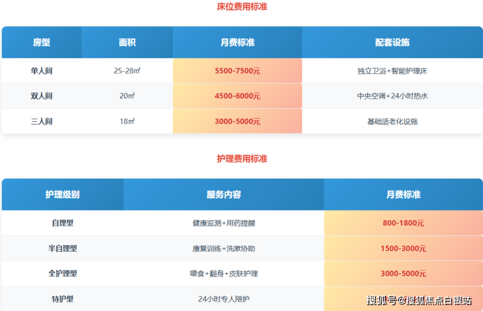The image size is (483, 311).
Task: Select the 三人间 row label
Action: 41,121
